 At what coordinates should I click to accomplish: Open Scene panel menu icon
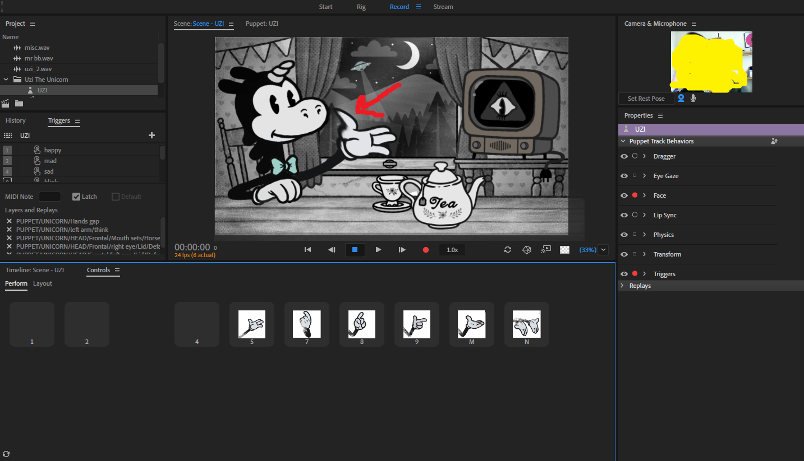[x=231, y=24]
